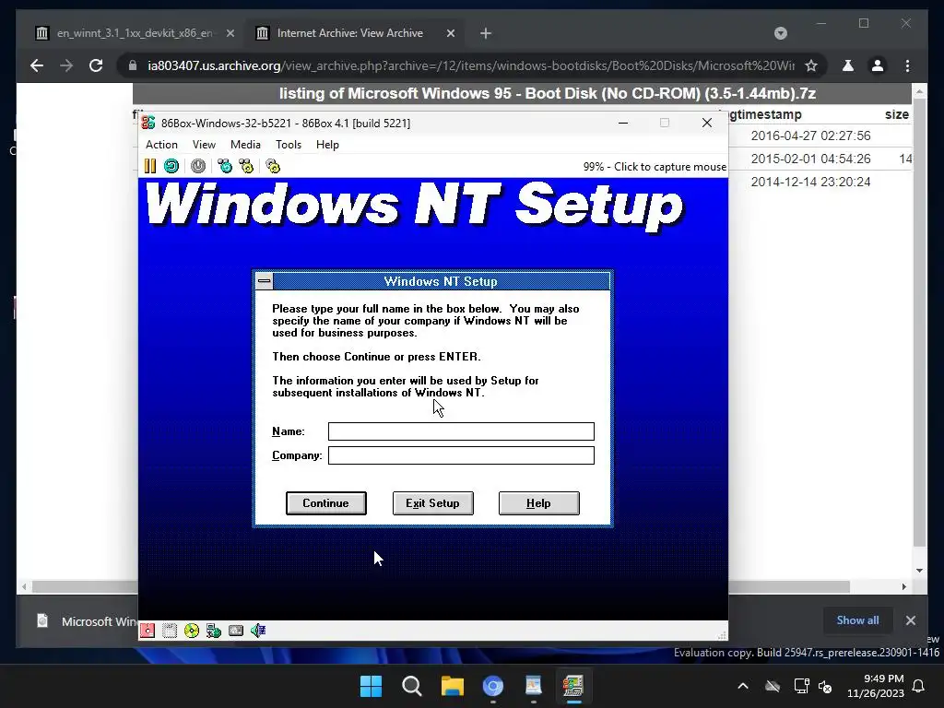Click the page vertical scrollbar thumb
944x708 pixels.
click(x=919, y=324)
